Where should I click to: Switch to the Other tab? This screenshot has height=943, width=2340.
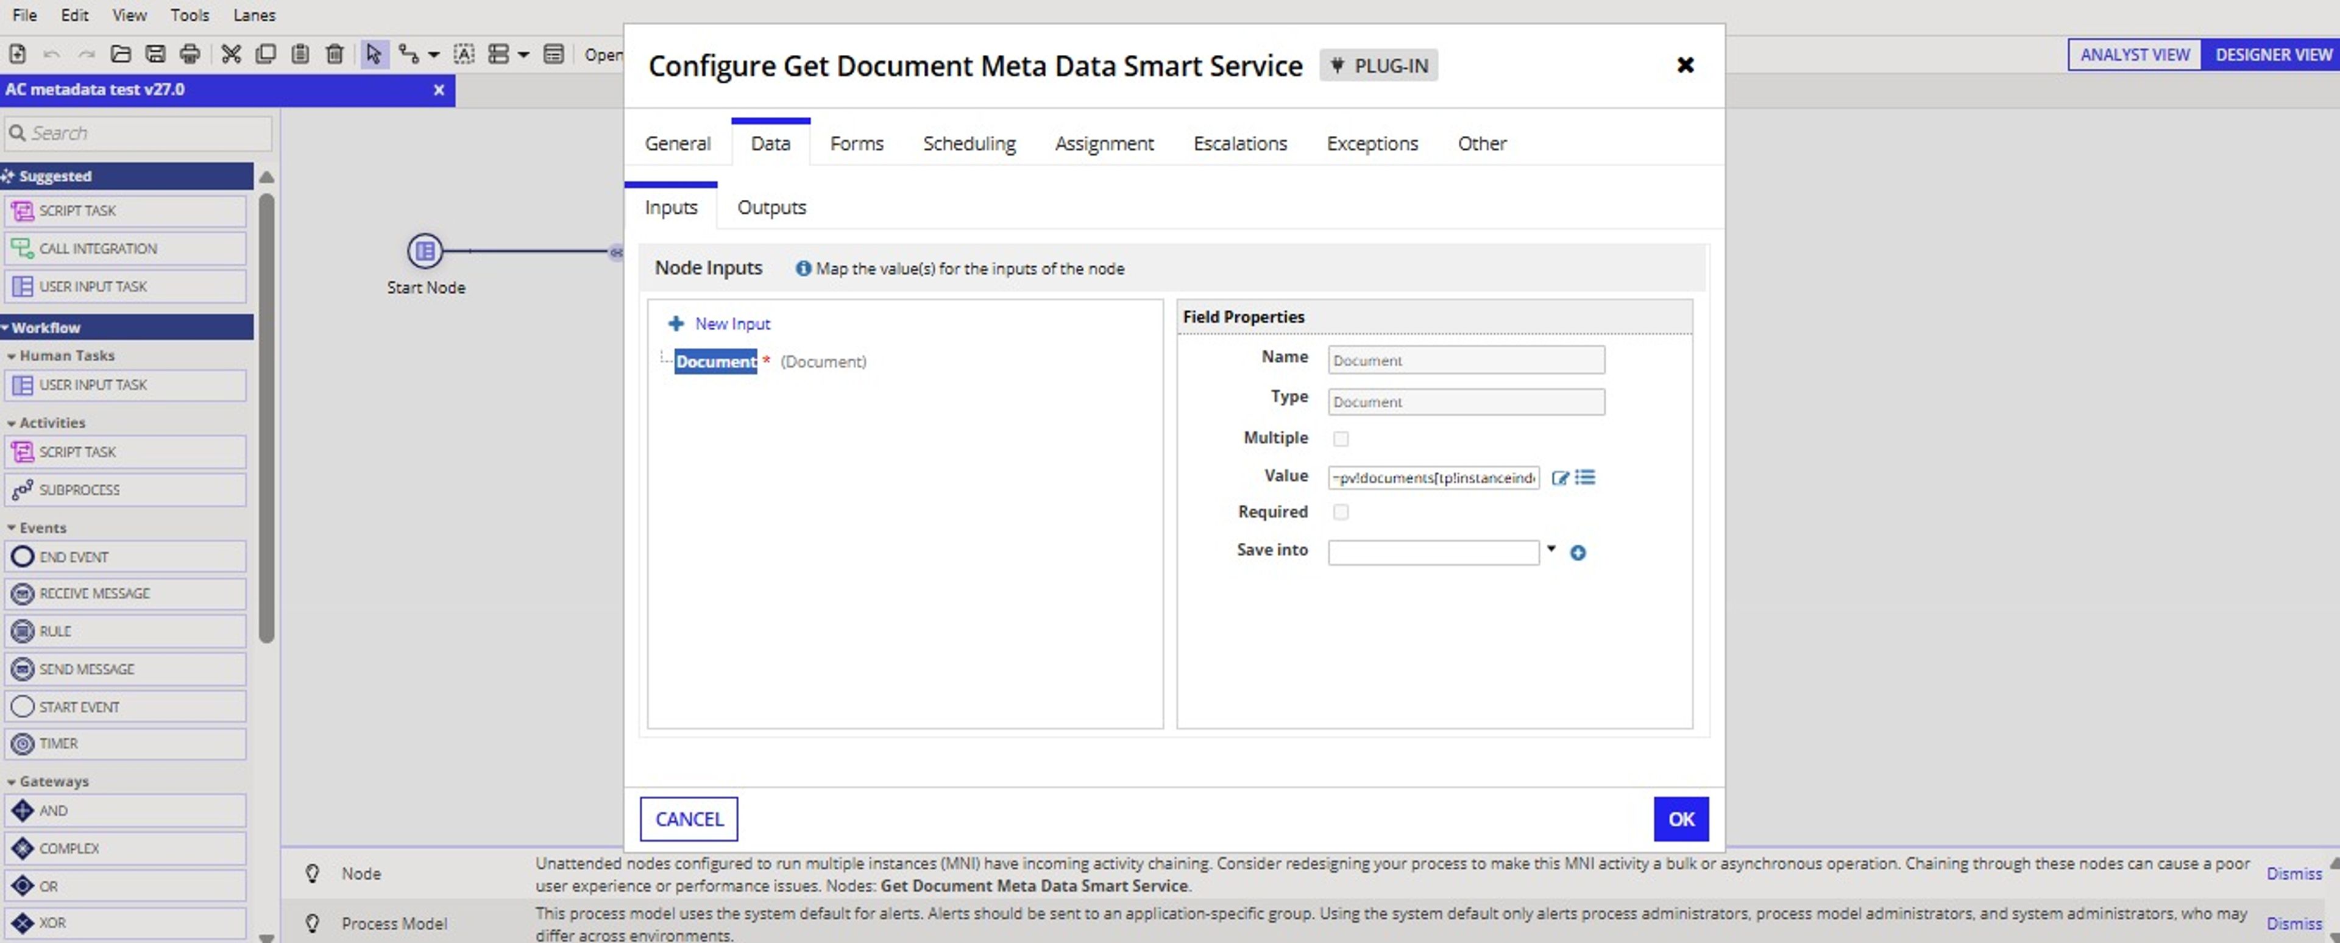pos(1483,144)
